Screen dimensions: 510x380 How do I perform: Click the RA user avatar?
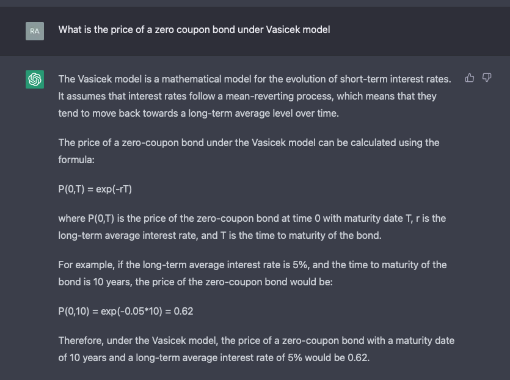tap(35, 31)
